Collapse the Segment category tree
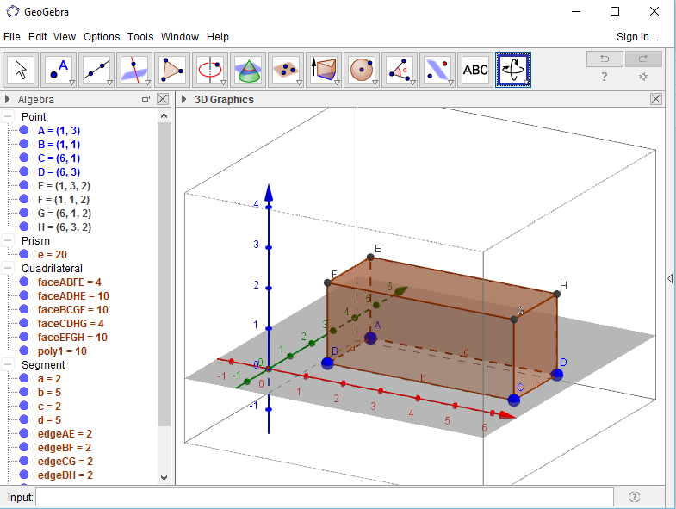The width and height of the screenshot is (676, 509). pyautogui.click(x=8, y=365)
